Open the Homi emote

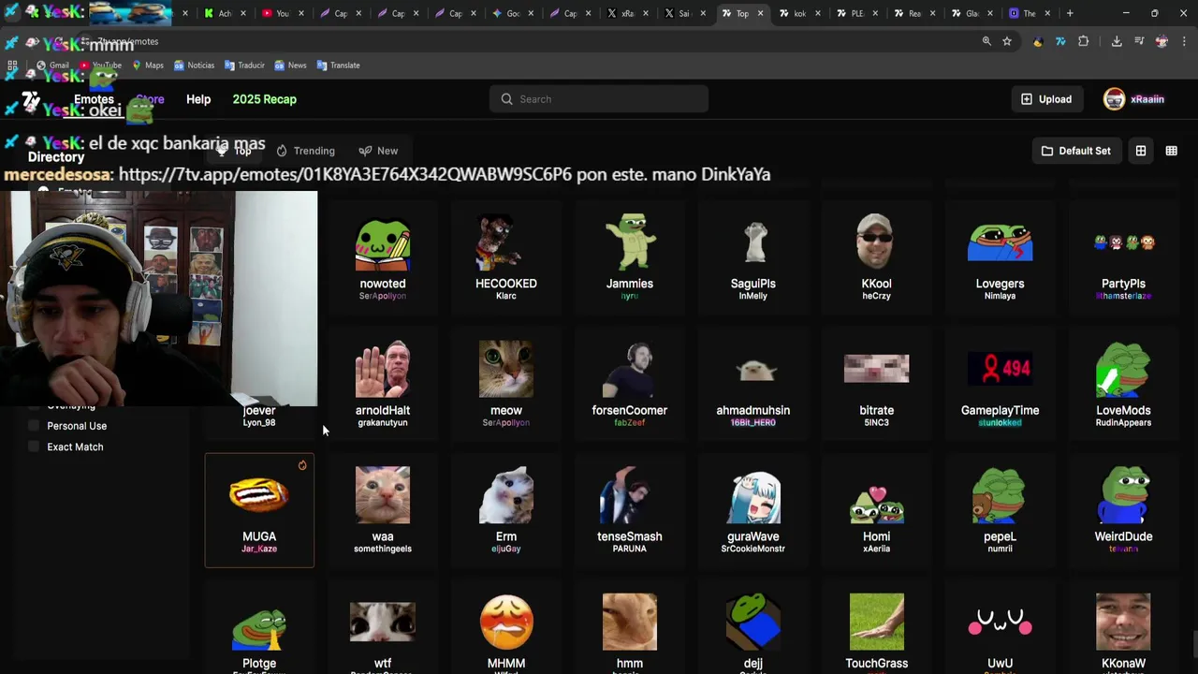(877, 510)
